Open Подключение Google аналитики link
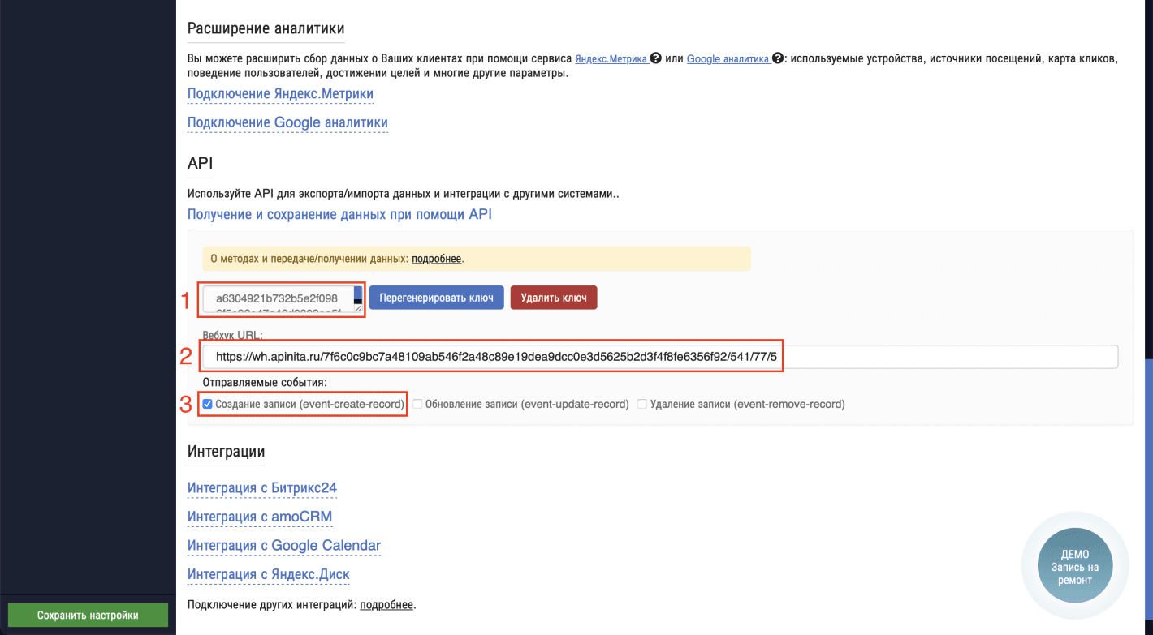Image resolution: width=1153 pixels, height=635 pixels. point(287,122)
